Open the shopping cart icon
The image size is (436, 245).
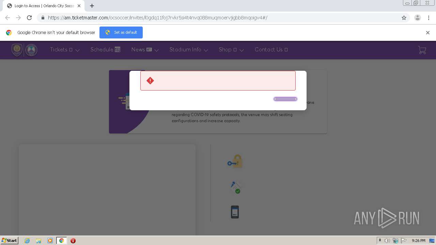(x=422, y=50)
